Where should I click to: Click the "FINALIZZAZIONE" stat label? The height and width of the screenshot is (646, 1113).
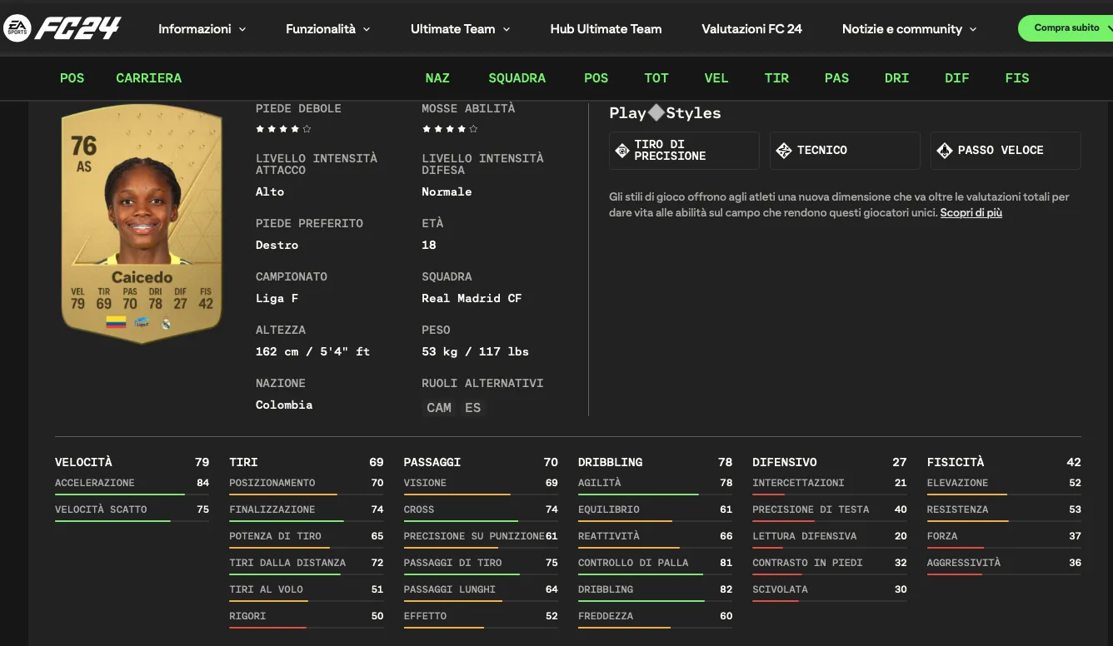point(272,509)
